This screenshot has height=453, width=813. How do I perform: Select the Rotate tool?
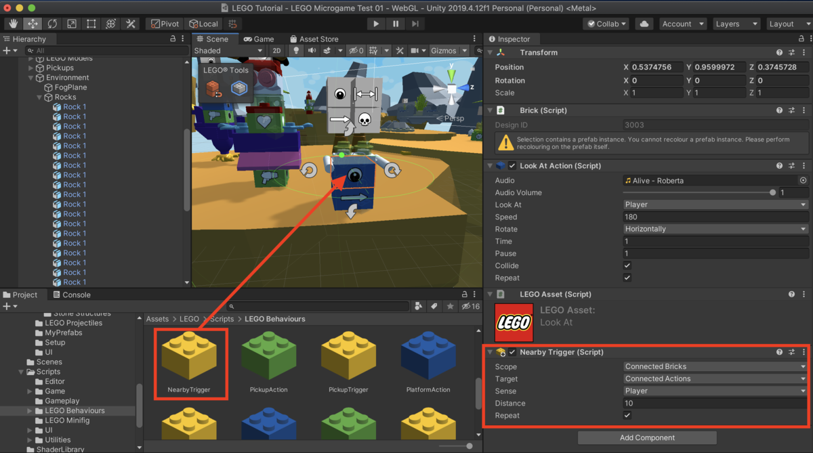coord(52,24)
